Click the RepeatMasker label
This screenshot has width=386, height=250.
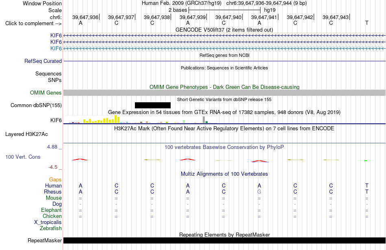[x=45, y=240]
